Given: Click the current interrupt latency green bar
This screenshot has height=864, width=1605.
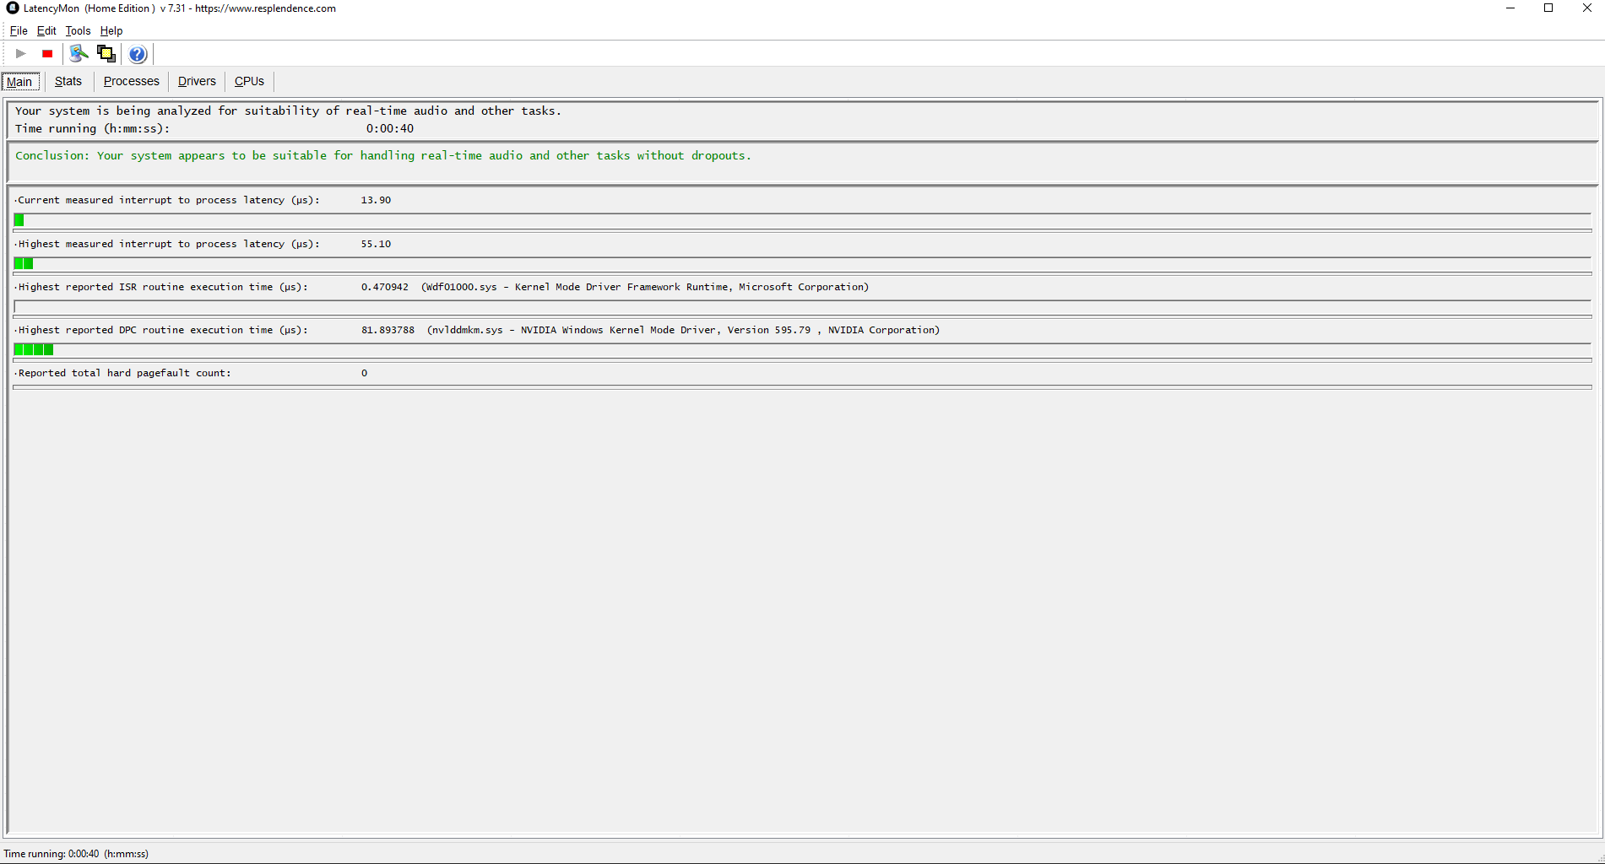Looking at the screenshot, I should click(19, 220).
